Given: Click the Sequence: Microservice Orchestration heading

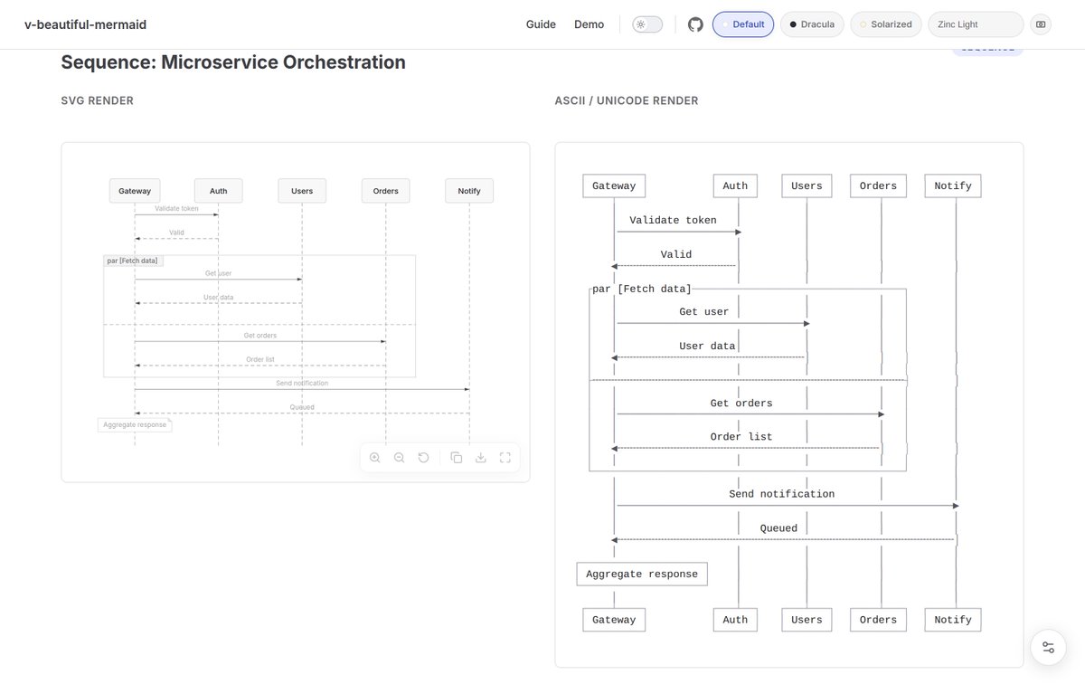Looking at the screenshot, I should [x=233, y=62].
